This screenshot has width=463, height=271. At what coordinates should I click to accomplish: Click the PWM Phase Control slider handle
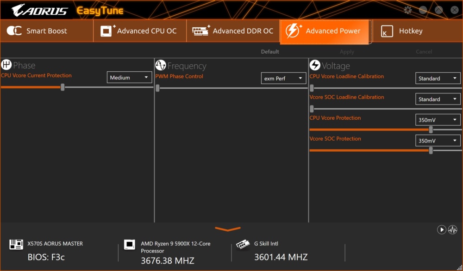[x=158, y=88]
